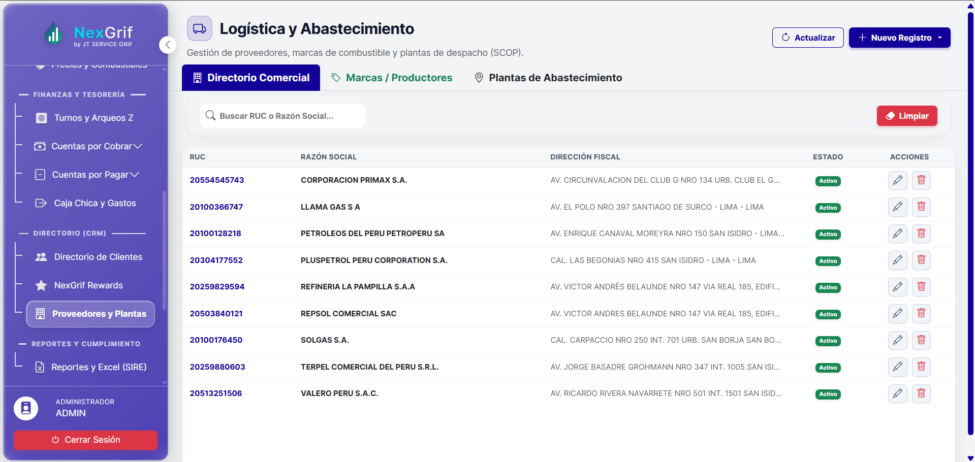Click RUC 20259880603
The width and height of the screenshot is (975, 462).
pos(217,367)
